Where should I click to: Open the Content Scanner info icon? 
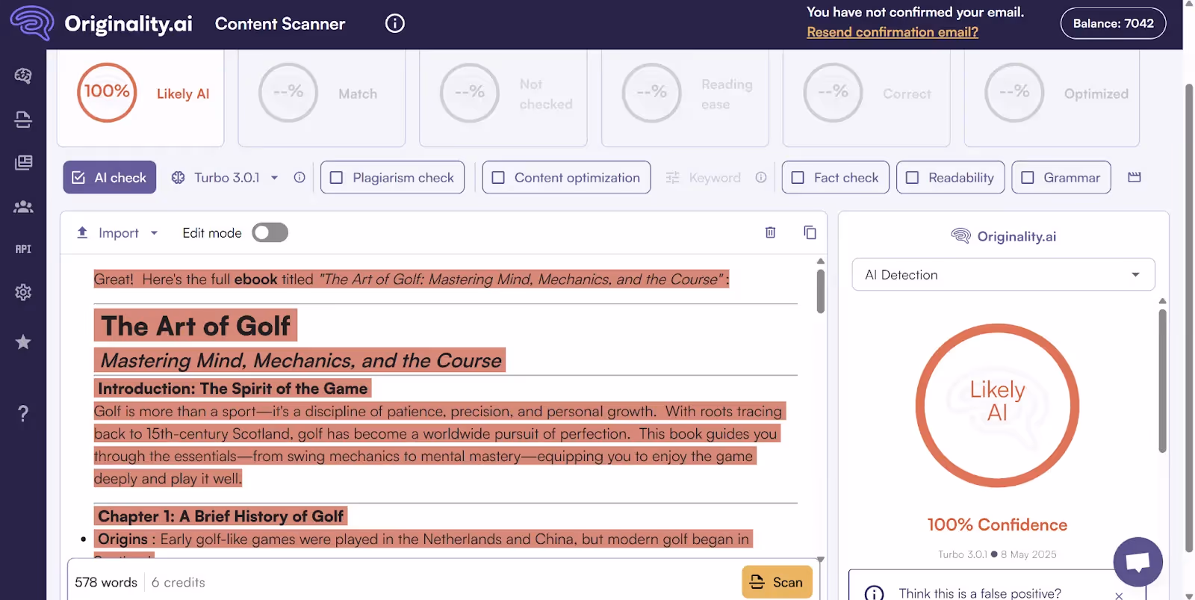(x=395, y=23)
